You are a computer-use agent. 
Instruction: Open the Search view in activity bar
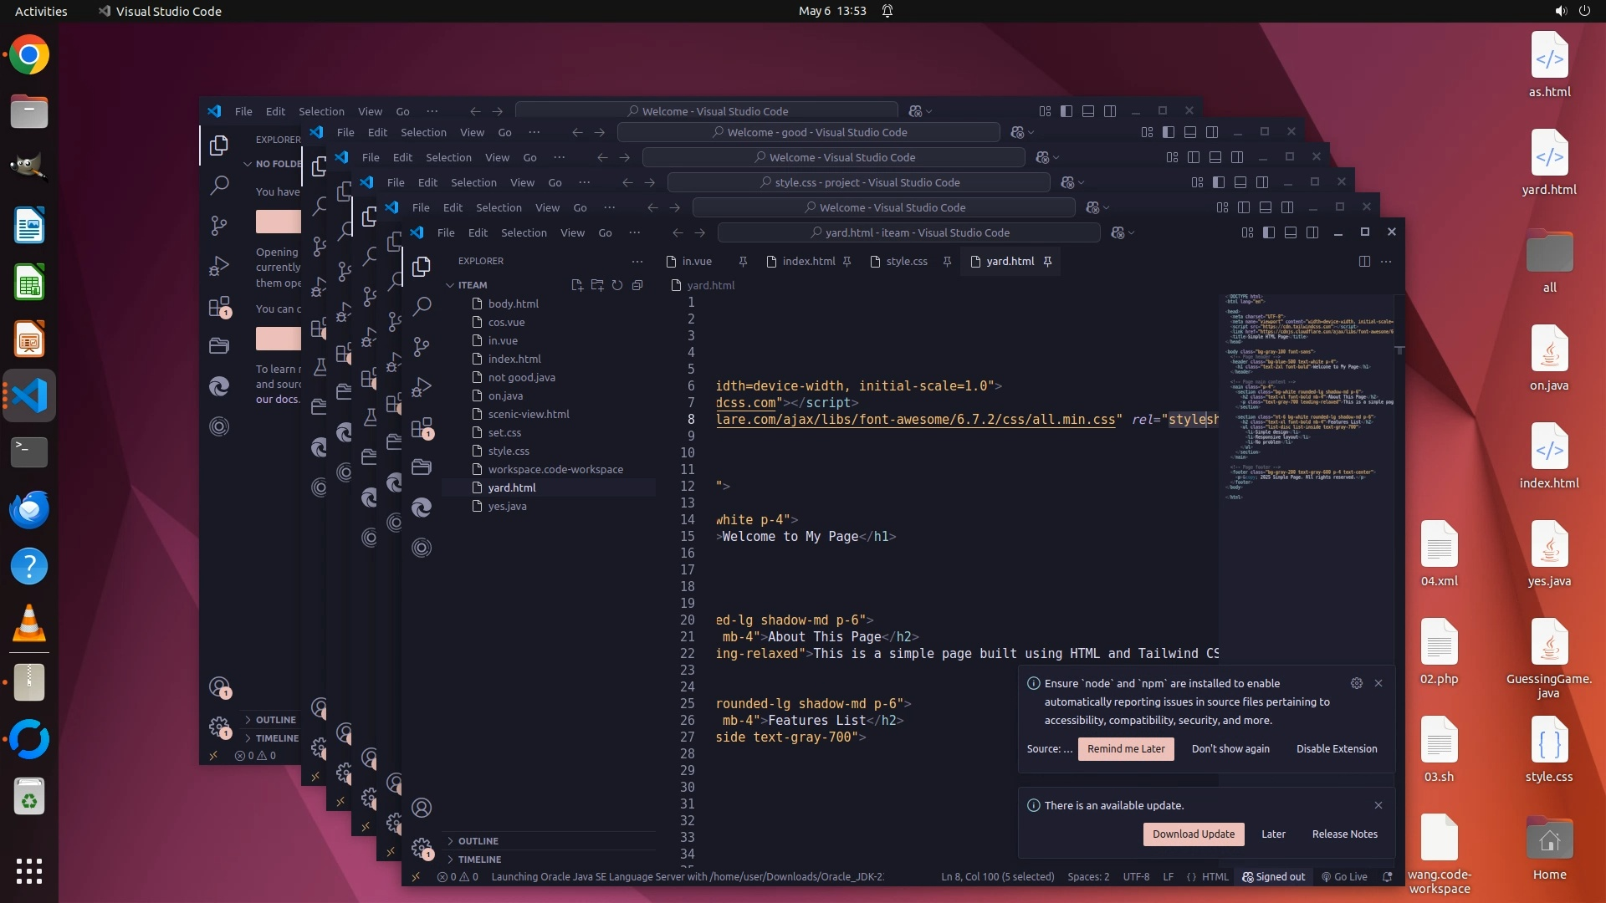(422, 306)
